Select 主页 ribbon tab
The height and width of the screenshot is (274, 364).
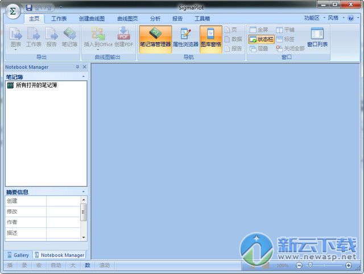click(34, 19)
